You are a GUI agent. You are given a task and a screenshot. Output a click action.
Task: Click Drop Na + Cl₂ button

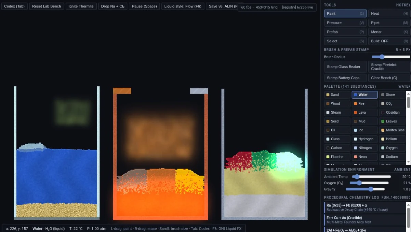(x=113, y=6)
